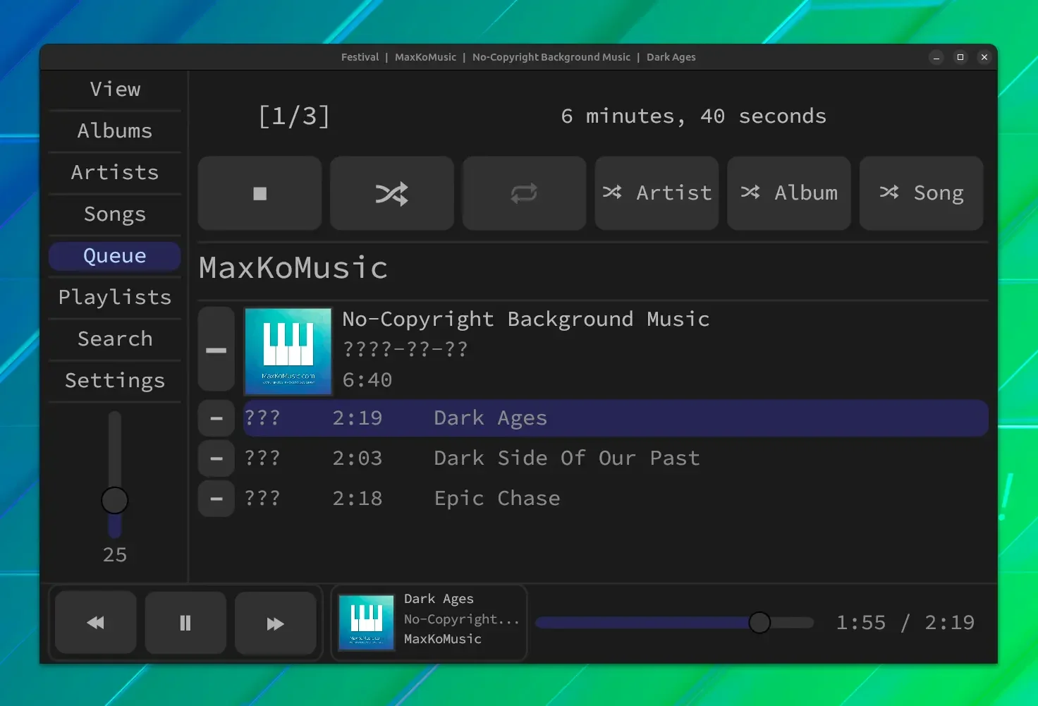Open Playlists in the sidebar
The height and width of the screenshot is (706, 1038).
pyautogui.click(x=115, y=298)
